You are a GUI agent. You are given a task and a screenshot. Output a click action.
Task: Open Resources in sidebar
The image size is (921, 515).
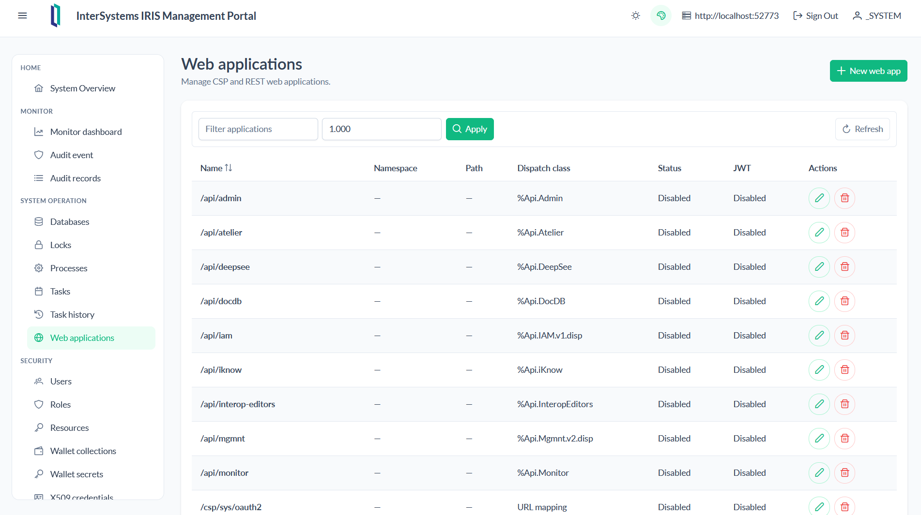[91, 428]
